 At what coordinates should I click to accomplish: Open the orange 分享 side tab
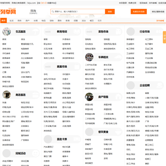[x=165, y=37]
